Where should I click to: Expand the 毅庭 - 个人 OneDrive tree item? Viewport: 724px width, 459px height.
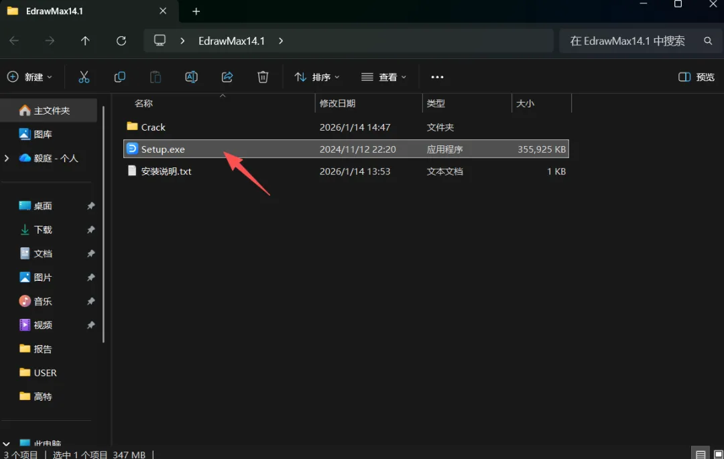click(7, 158)
